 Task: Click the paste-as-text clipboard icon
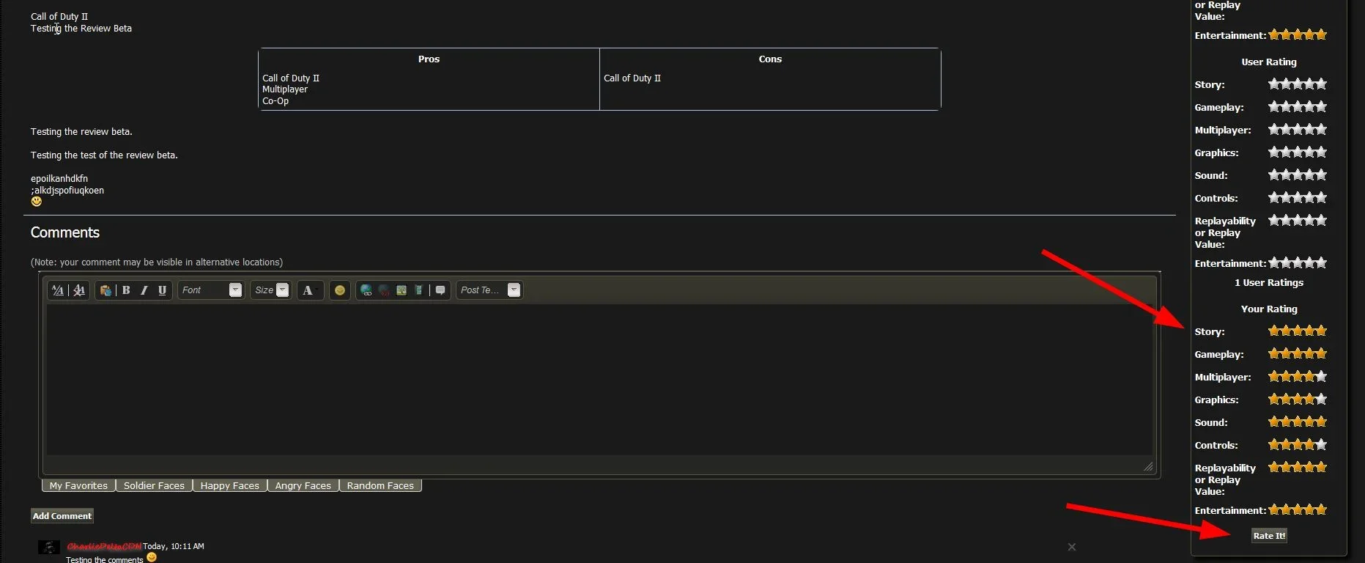click(106, 290)
